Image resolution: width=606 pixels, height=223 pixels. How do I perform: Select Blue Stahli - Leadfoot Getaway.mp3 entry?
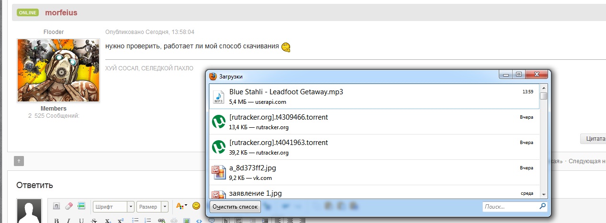click(x=374, y=97)
